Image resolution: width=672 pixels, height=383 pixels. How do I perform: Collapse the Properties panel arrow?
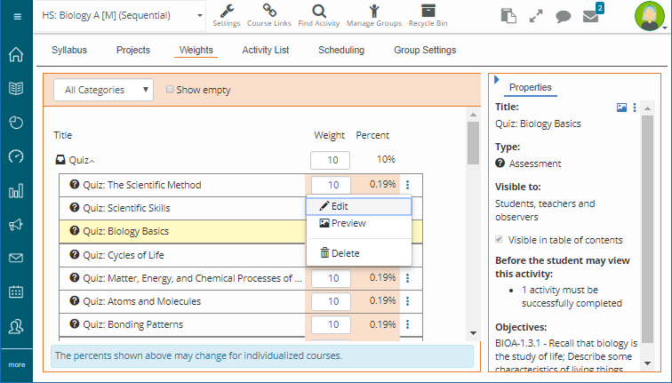[497, 80]
